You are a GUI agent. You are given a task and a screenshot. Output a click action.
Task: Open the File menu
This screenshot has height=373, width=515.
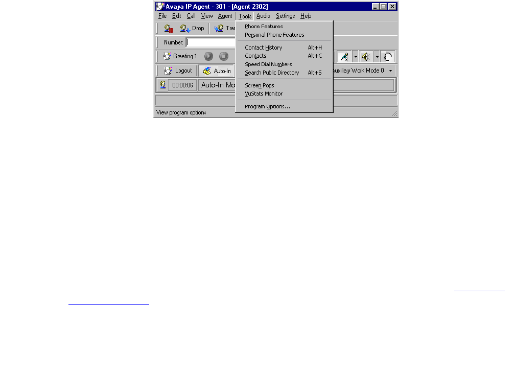162,16
